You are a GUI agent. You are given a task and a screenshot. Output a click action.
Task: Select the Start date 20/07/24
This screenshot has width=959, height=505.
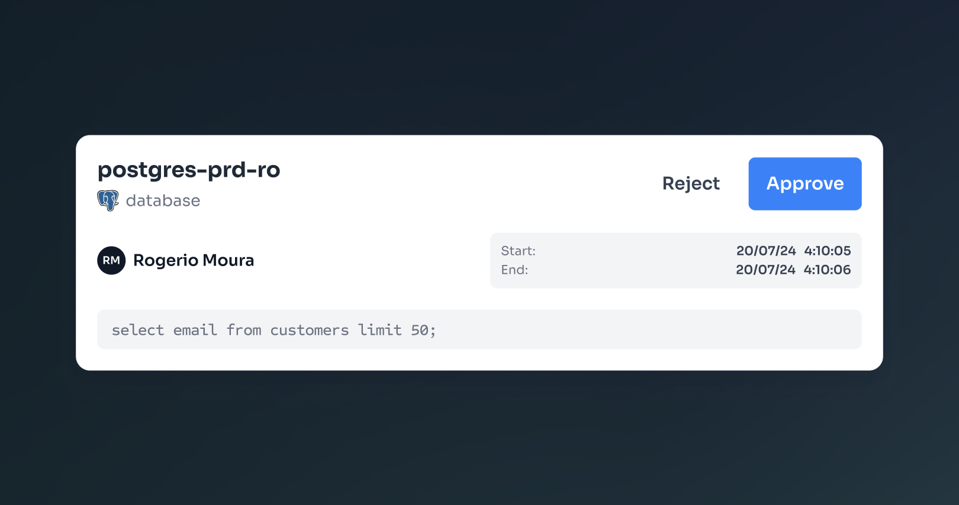[766, 251]
